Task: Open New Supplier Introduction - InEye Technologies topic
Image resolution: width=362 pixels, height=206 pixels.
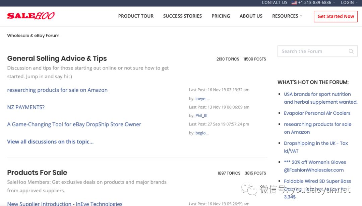Action: [x=65, y=204]
